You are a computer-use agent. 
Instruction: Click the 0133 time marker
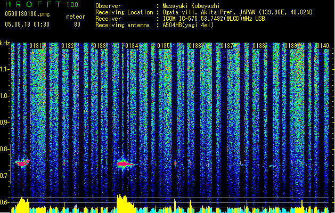100,46
